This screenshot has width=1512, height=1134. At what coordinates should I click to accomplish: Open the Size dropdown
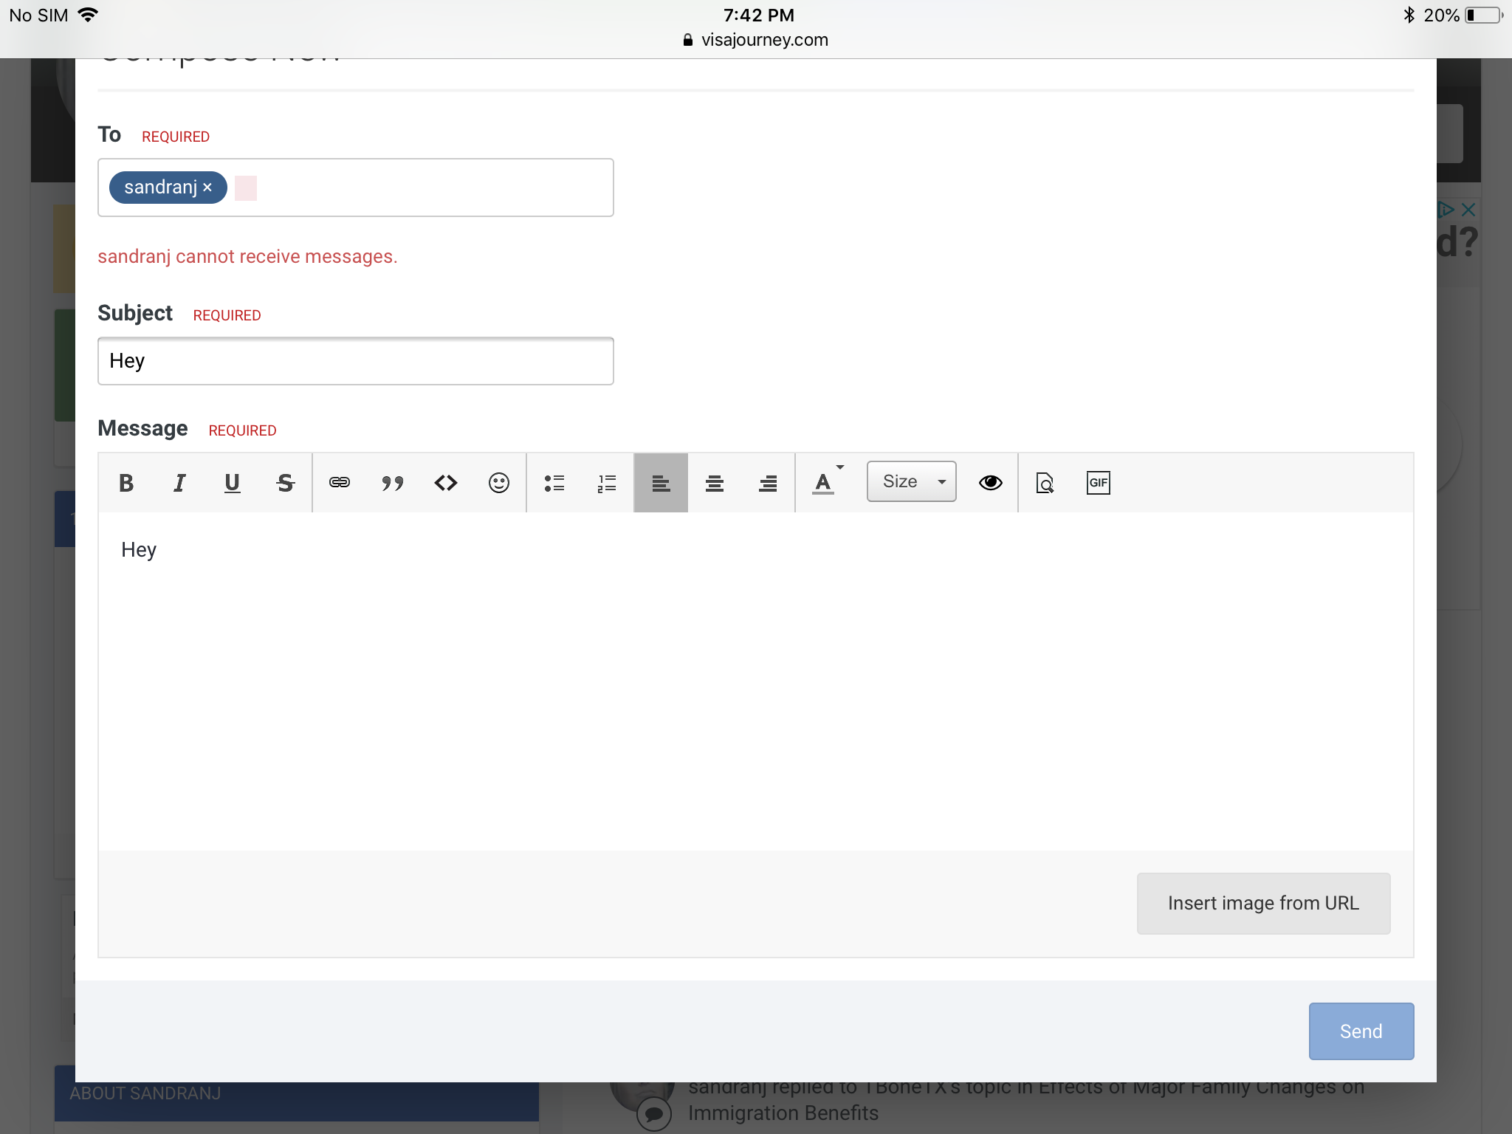912,481
